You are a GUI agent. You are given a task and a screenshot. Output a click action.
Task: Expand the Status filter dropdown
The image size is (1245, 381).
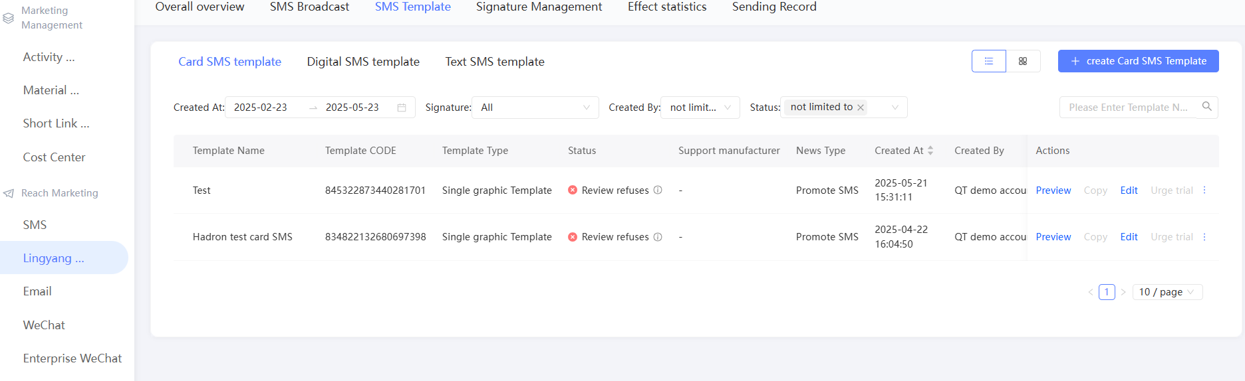pyautogui.click(x=895, y=108)
